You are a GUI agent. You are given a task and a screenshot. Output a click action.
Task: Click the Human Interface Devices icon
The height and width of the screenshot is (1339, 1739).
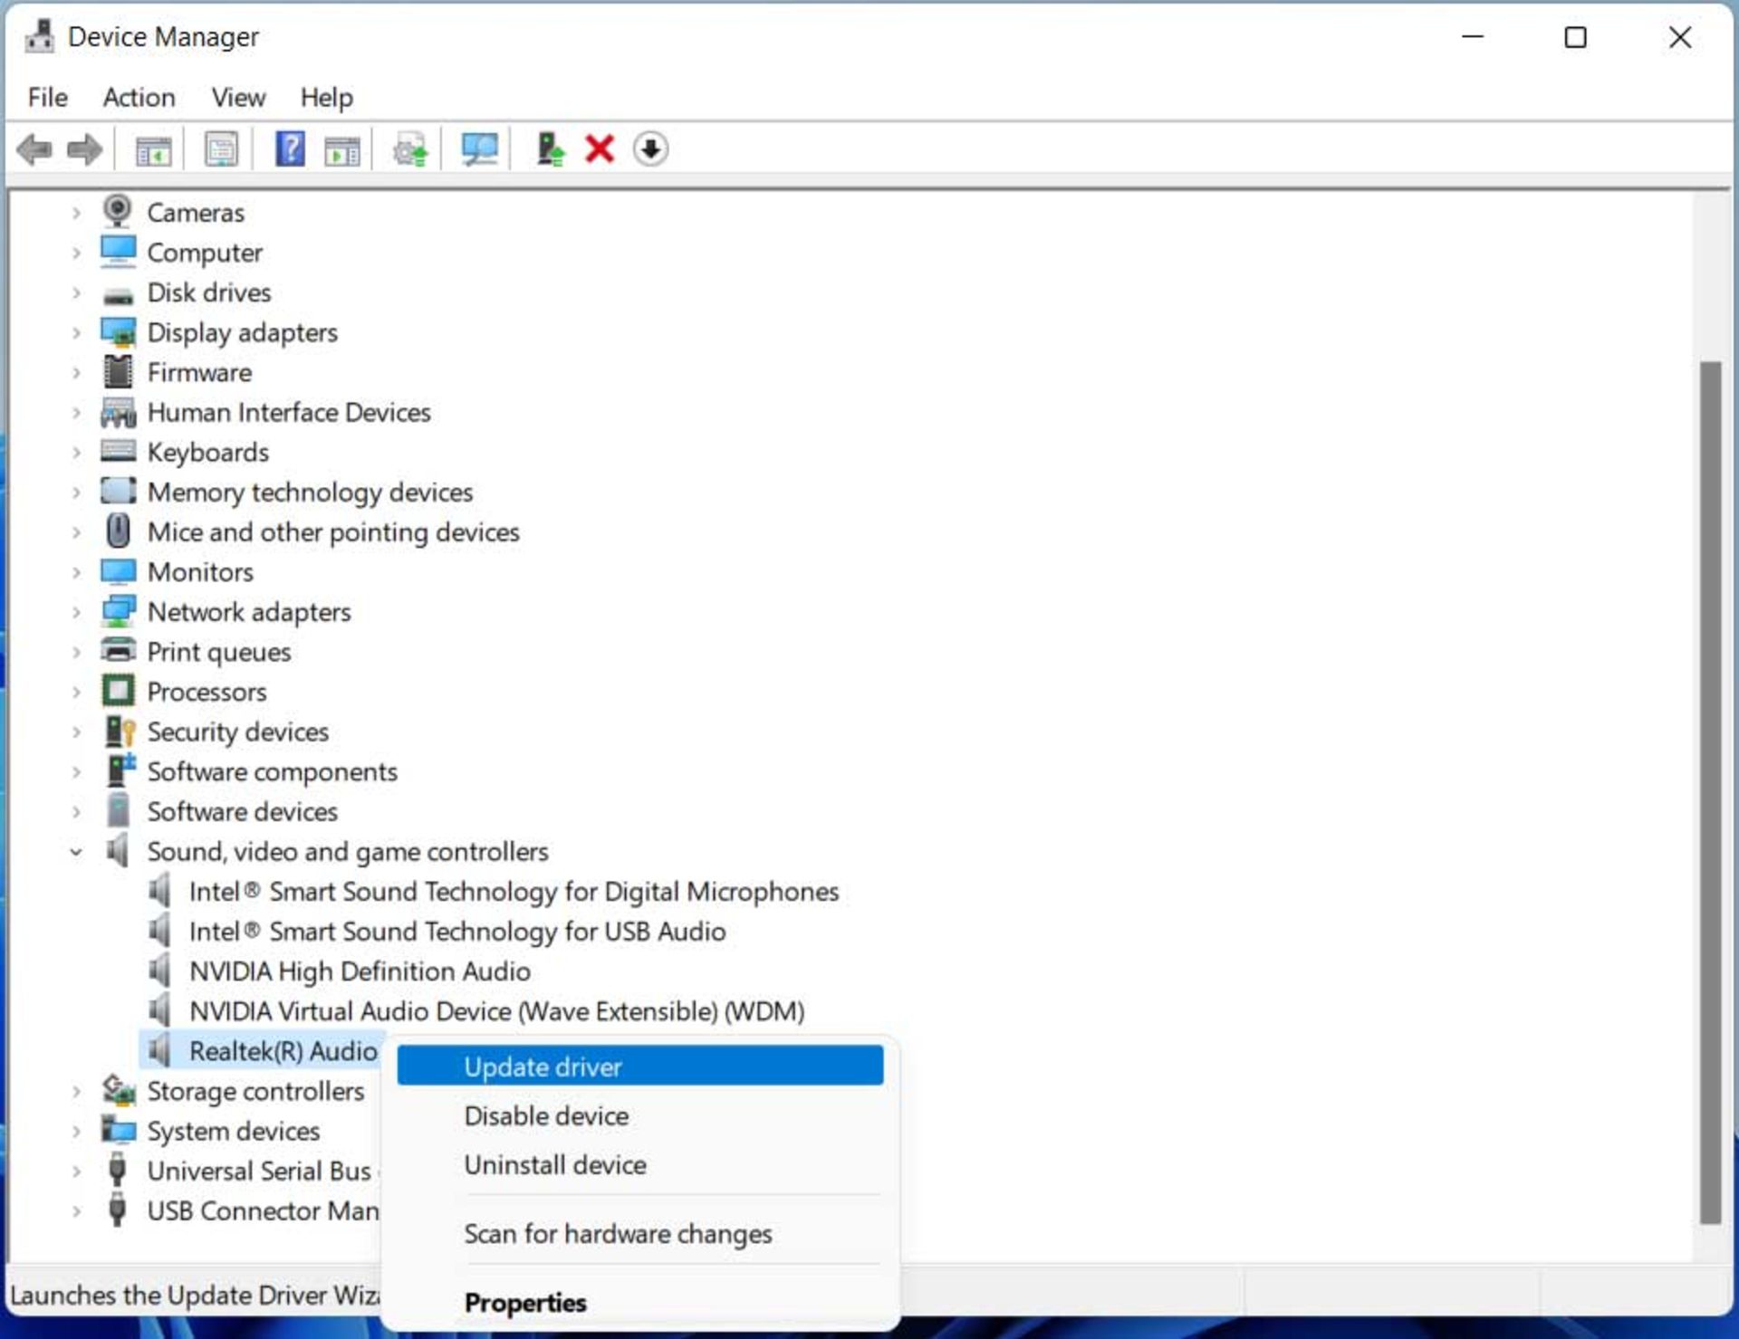point(118,412)
